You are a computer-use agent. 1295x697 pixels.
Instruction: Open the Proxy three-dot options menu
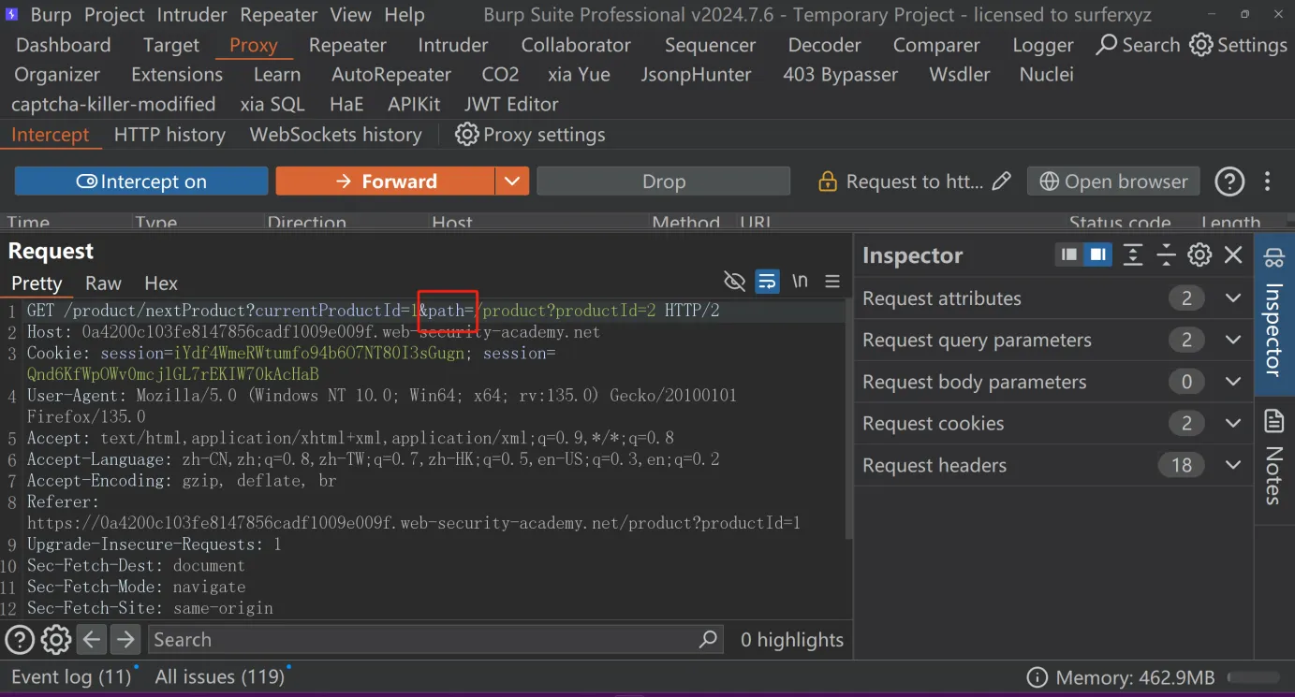pos(1268,182)
